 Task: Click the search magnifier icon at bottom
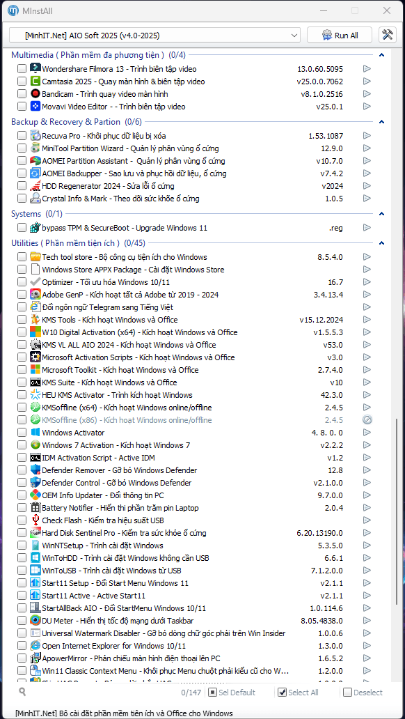[x=22, y=692]
